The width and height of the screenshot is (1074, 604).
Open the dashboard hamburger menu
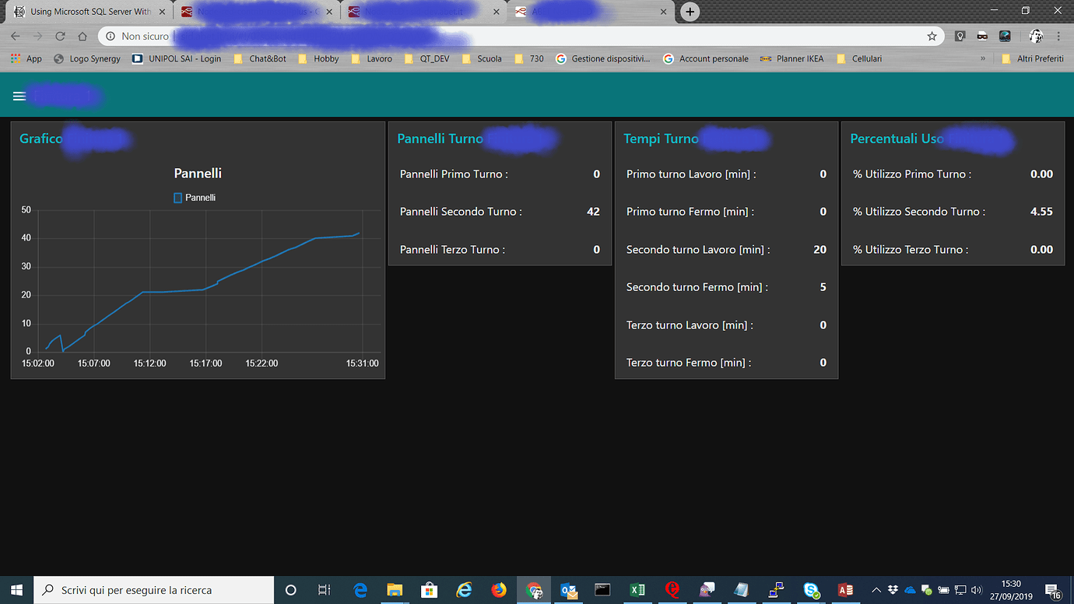pyautogui.click(x=19, y=96)
